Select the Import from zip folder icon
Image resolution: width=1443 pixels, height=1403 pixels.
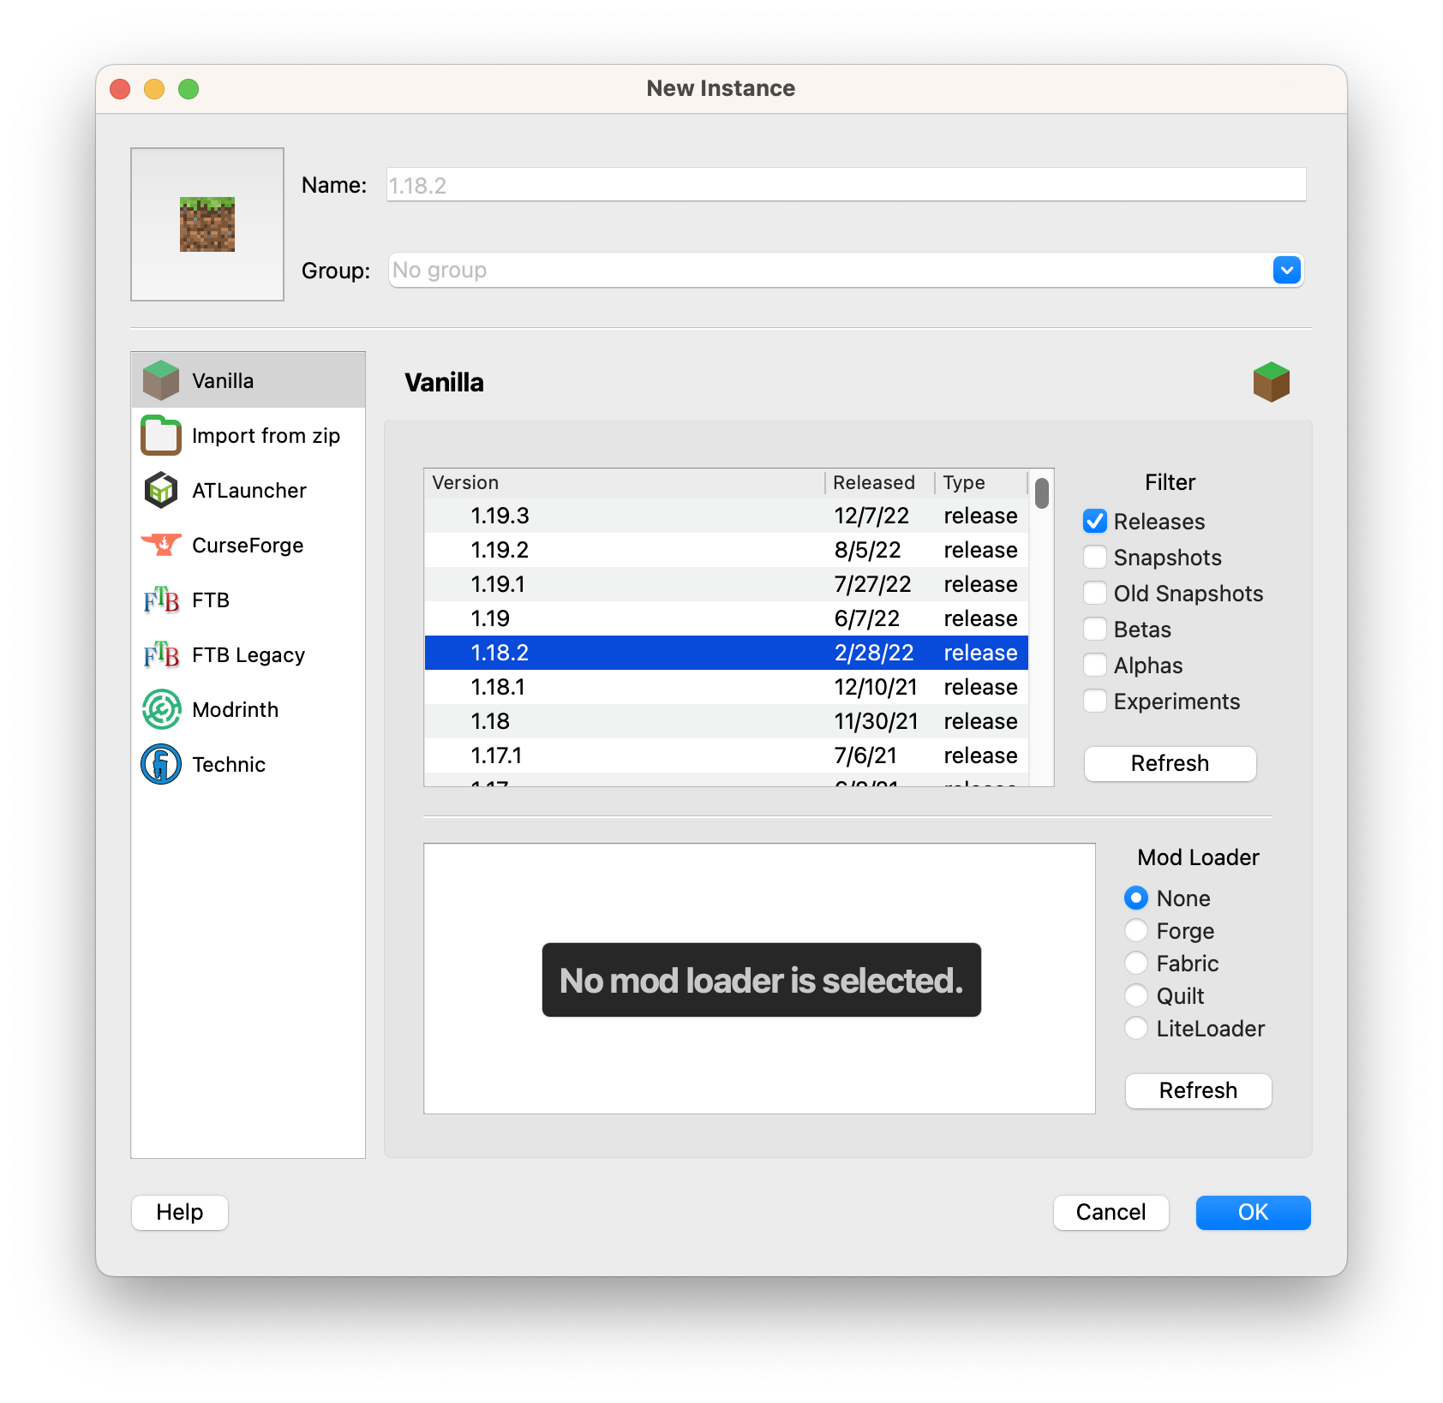point(161,435)
